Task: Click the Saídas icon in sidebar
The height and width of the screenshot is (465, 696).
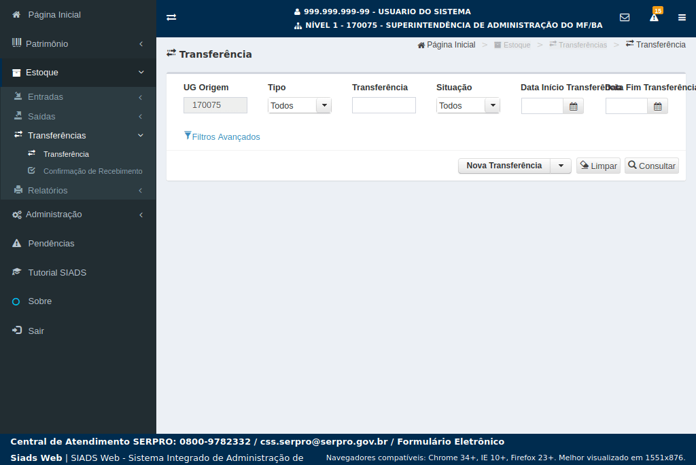Action: (18, 115)
